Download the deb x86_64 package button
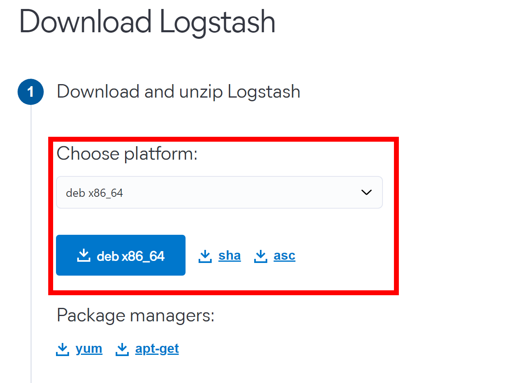This screenshot has width=519, height=383. click(x=121, y=255)
